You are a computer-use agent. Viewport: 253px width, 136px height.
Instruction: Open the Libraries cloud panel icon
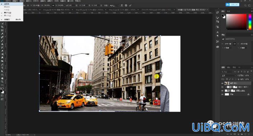click(217, 47)
